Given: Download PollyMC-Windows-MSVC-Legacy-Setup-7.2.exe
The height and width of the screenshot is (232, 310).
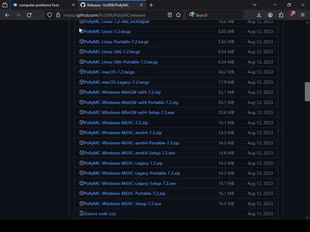Looking at the screenshot, I should pyautogui.click(x=130, y=183).
